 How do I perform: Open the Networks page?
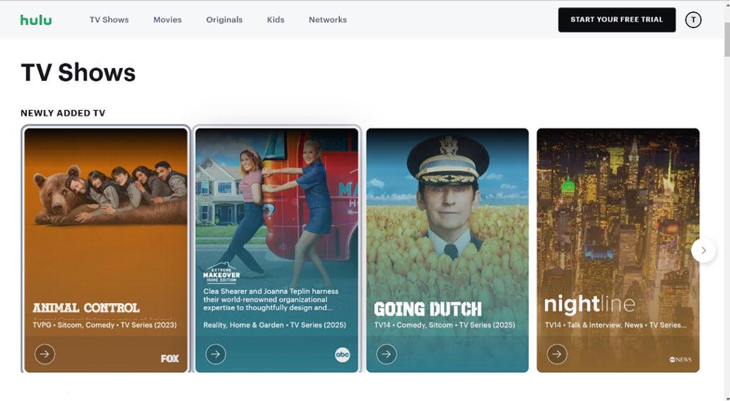328,20
